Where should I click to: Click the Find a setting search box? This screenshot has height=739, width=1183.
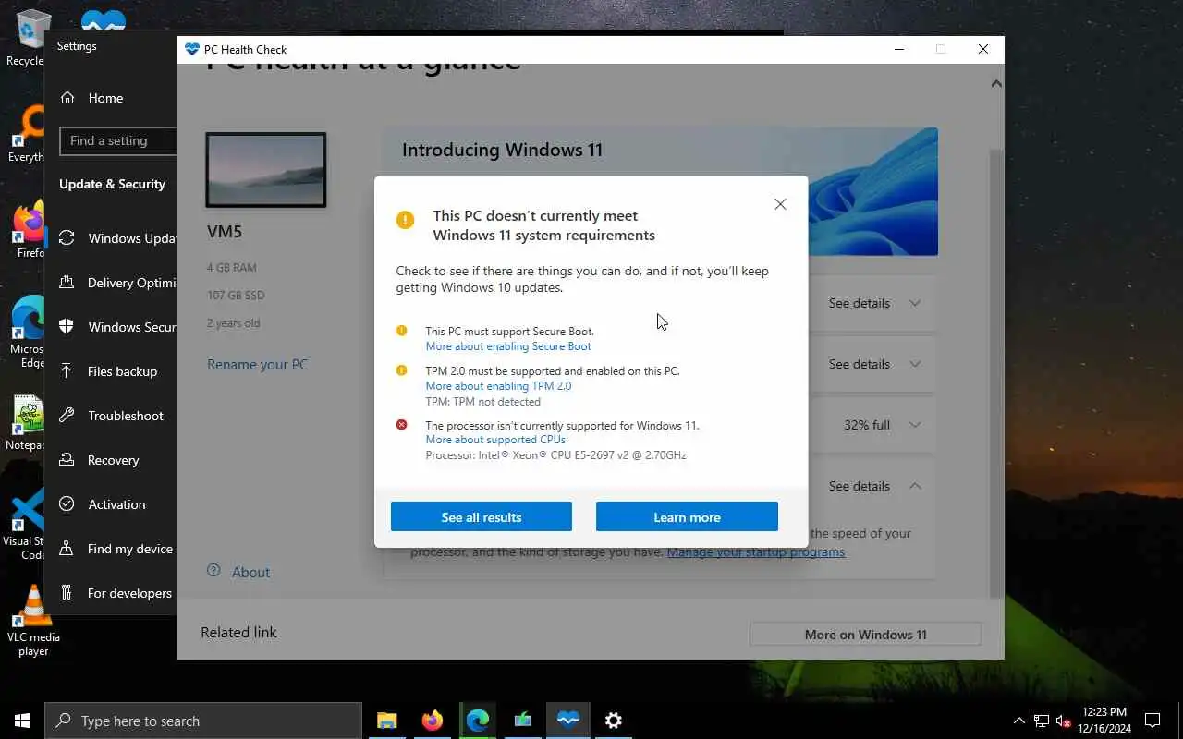118,140
